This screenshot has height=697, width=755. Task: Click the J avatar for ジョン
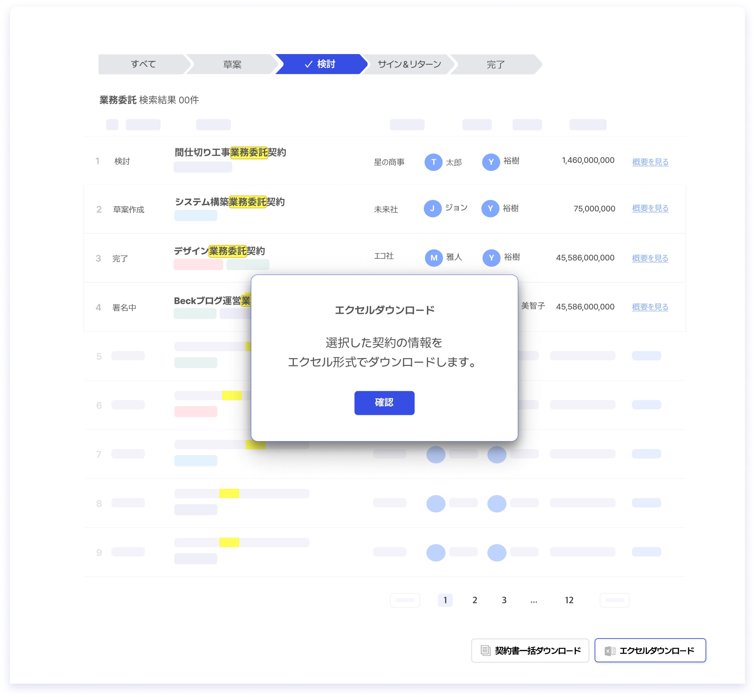click(x=433, y=209)
